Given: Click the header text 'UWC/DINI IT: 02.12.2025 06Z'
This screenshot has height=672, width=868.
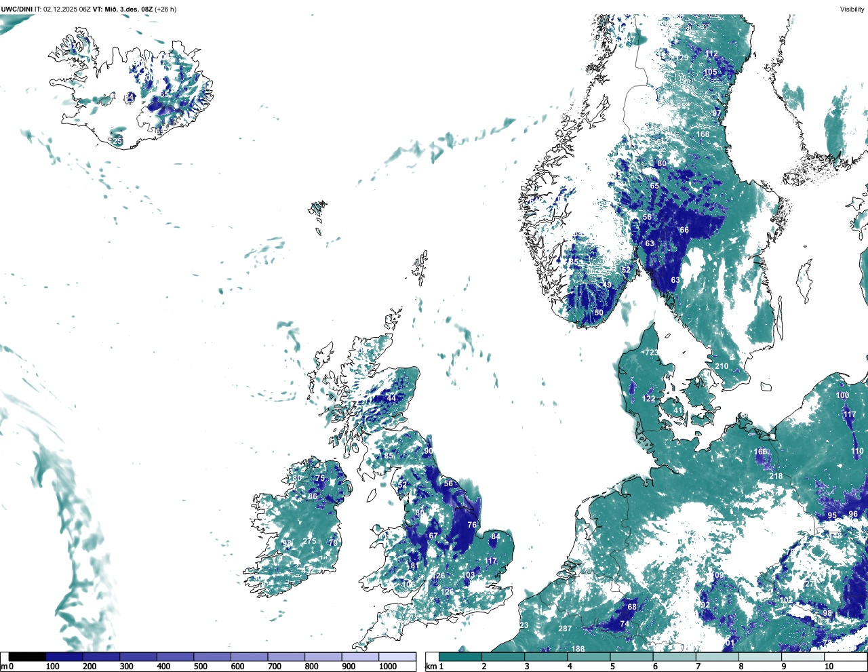Looking at the screenshot, I should click(x=45, y=9).
